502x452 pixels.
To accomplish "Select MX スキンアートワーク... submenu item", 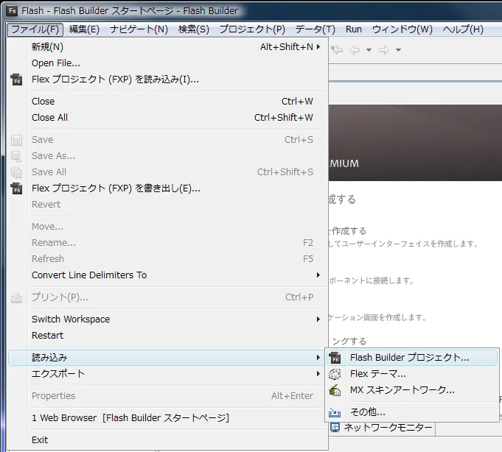I will click(x=412, y=390).
